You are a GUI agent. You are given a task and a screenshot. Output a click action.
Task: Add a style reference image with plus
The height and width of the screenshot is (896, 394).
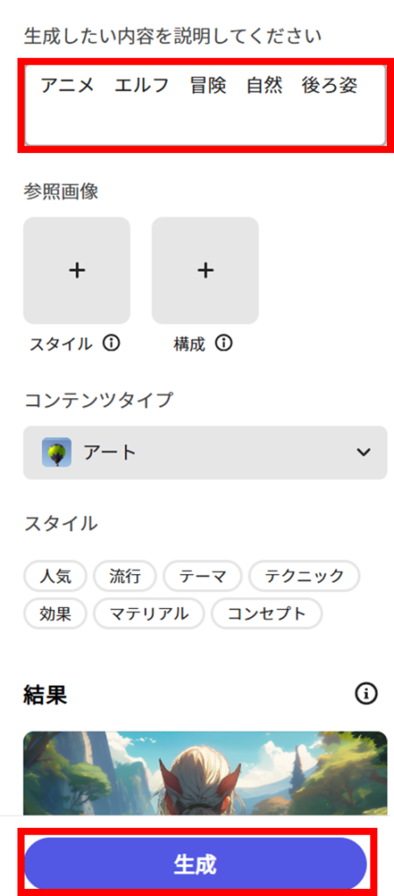coord(77,270)
